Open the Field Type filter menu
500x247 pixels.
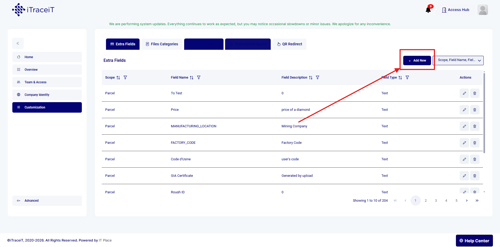pos(407,78)
